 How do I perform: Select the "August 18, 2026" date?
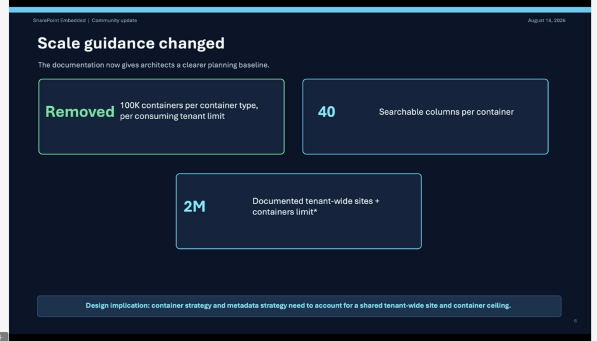pyautogui.click(x=546, y=20)
